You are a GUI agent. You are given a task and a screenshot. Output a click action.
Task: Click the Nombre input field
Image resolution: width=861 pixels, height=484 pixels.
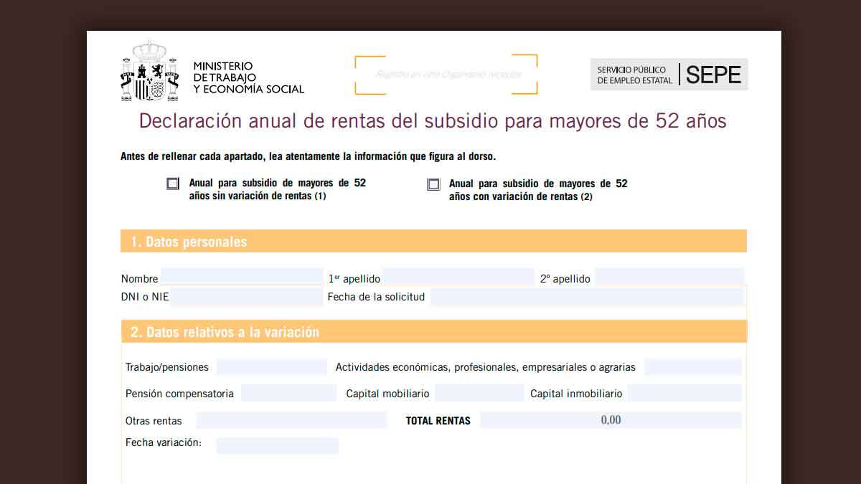click(241, 277)
